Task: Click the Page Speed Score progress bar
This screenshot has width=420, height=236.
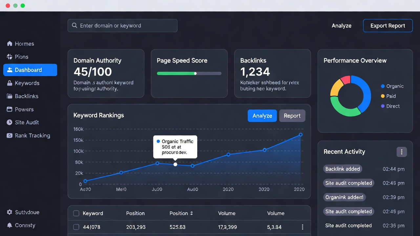Action: coord(189,73)
